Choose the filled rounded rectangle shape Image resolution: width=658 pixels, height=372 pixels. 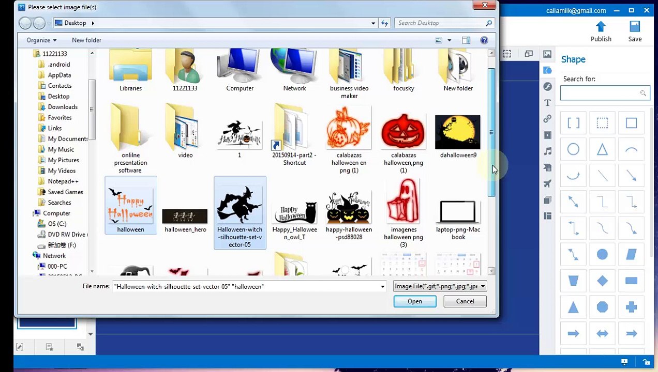click(631, 281)
